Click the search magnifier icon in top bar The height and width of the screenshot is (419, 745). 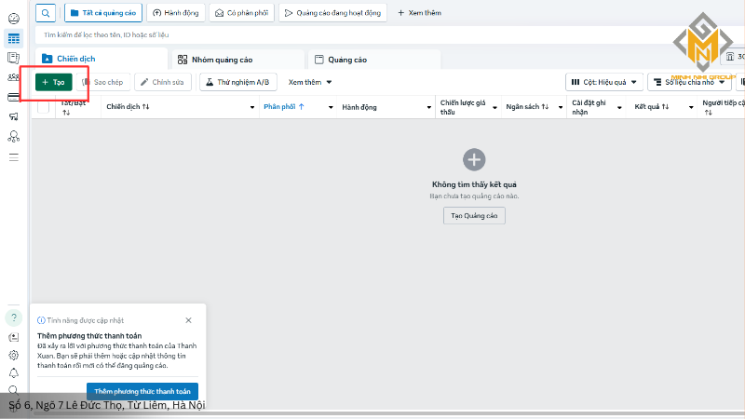pyautogui.click(x=46, y=12)
